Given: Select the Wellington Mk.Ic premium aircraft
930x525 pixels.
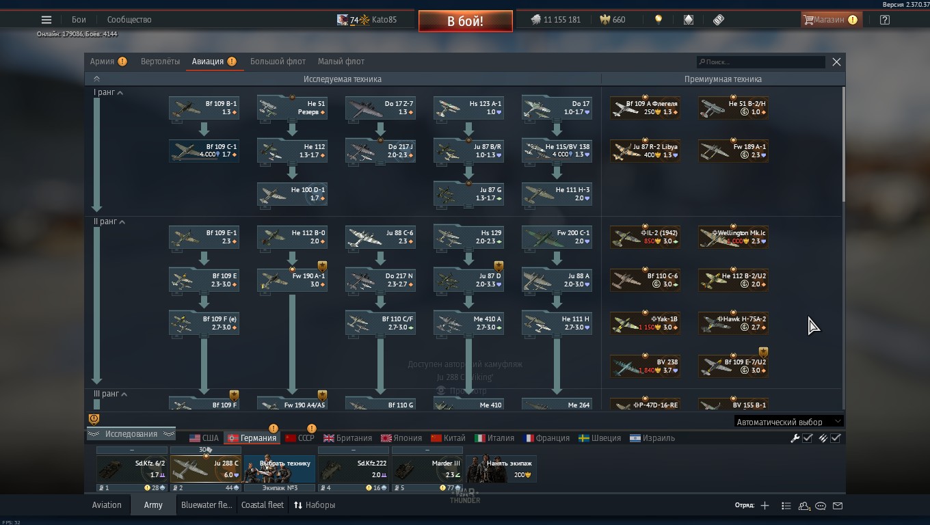Looking at the screenshot, I should coord(733,237).
